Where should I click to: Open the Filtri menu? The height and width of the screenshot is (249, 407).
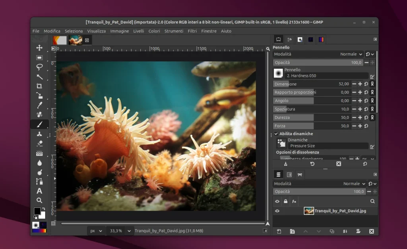point(192,31)
